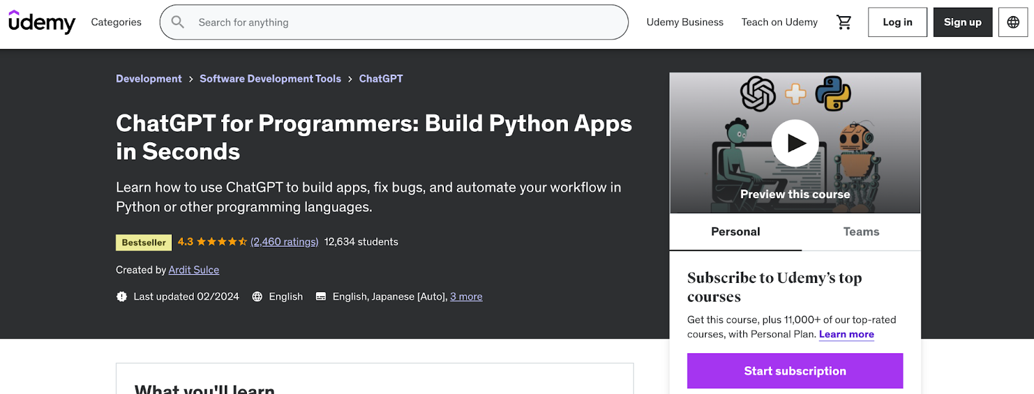Click the Start subscription button

(795, 371)
